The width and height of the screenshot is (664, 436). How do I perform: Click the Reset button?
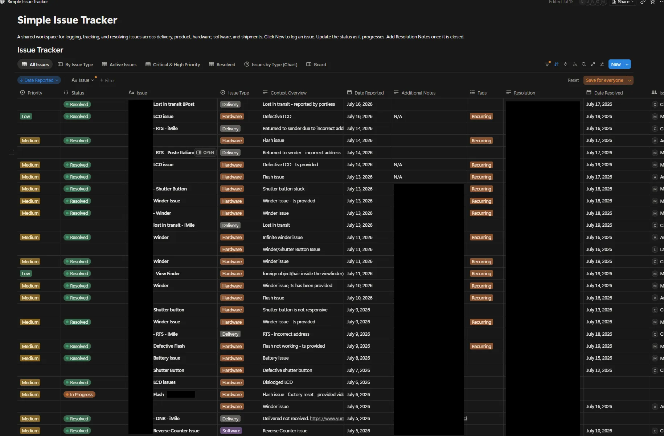[x=573, y=80]
